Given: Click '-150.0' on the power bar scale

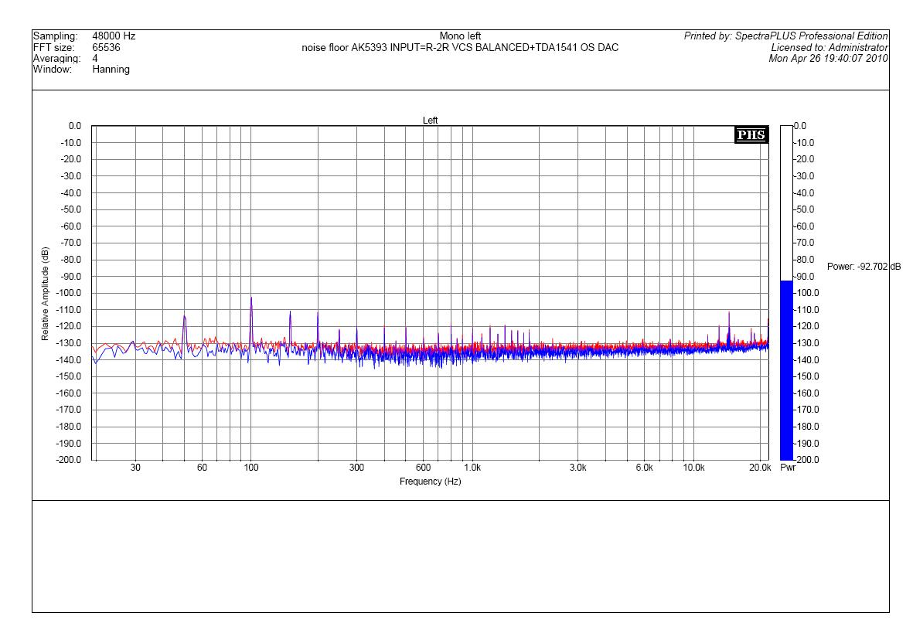Looking at the screenshot, I should (806, 376).
